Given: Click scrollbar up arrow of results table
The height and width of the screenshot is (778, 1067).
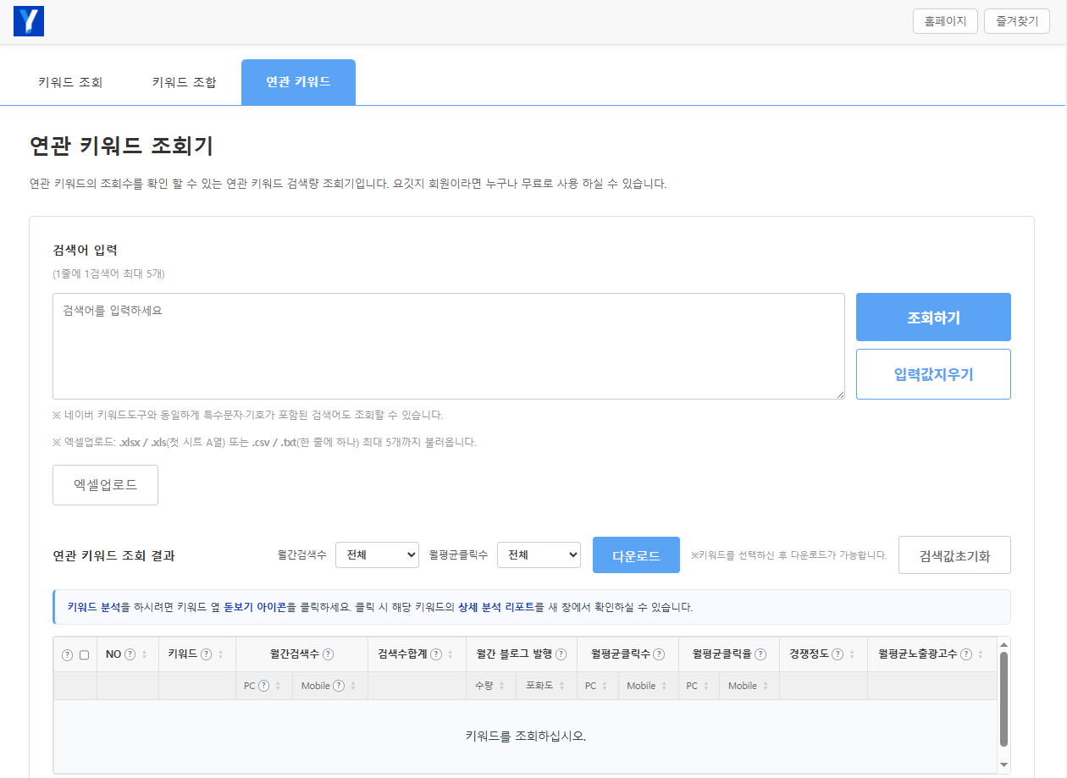Looking at the screenshot, I should 1003,643.
